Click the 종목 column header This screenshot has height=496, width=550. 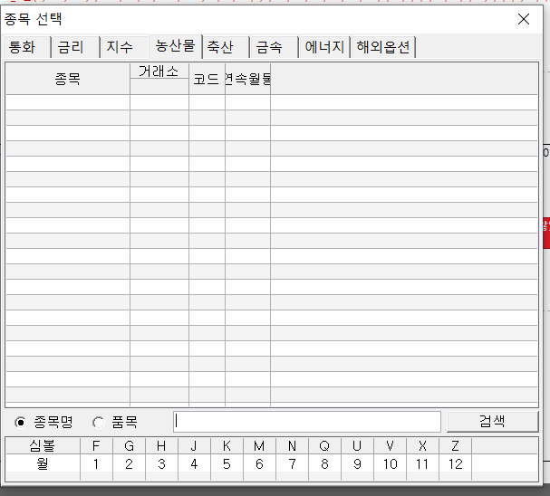click(x=67, y=80)
